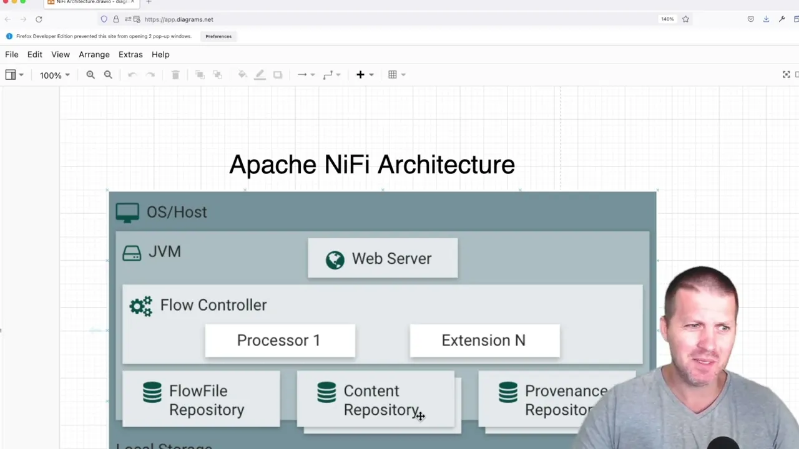Click the Flow Controller label
799x449 pixels.
(213, 305)
